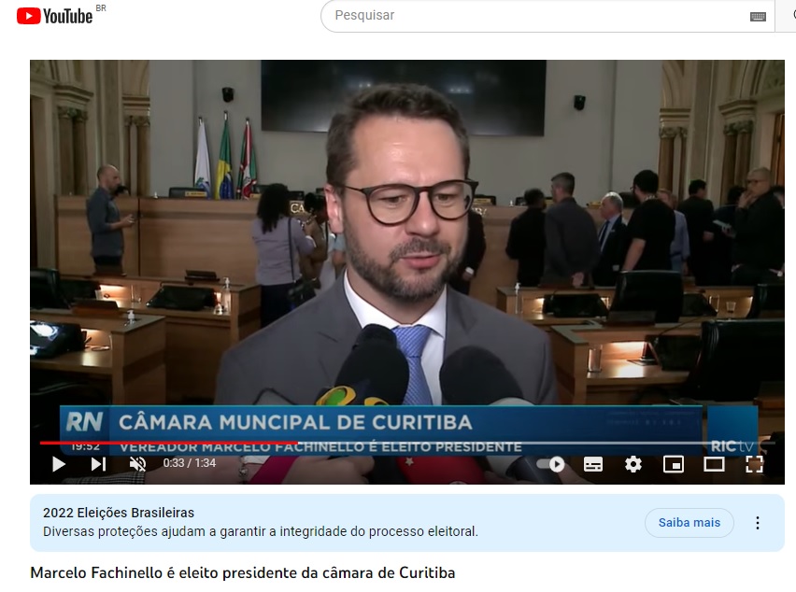Viewport: 796px width, 592px height.
Task: Click the 0:33 / 1:34 time display
Action: click(x=190, y=463)
